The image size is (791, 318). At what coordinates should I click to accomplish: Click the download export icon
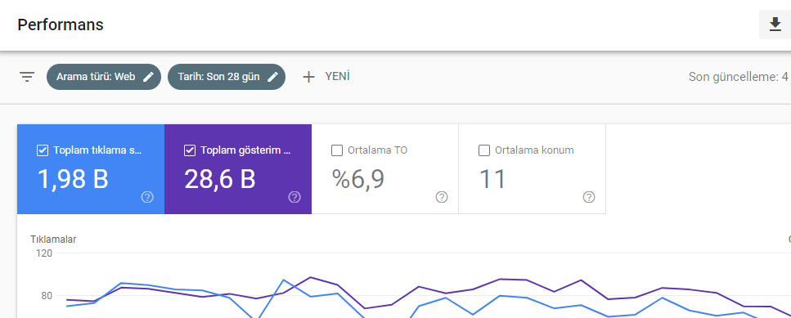pyautogui.click(x=775, y=25)
